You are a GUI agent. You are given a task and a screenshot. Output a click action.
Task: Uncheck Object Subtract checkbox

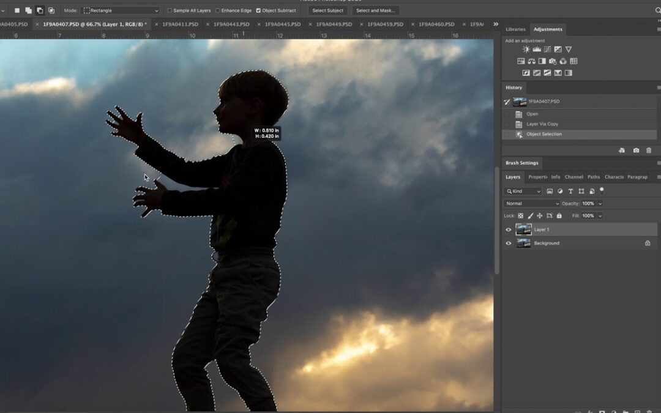point(258,10)
